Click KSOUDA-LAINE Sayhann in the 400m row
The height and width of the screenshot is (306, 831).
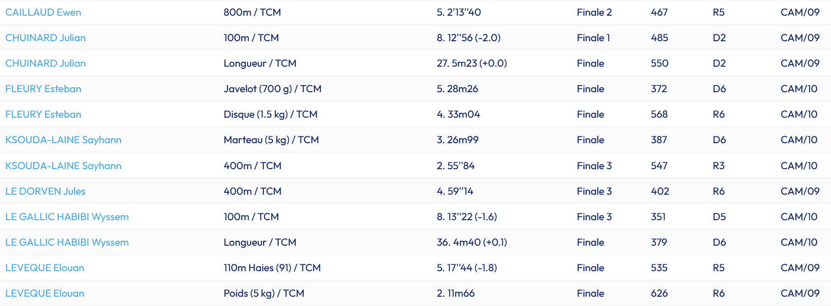[x=63, y=166]
